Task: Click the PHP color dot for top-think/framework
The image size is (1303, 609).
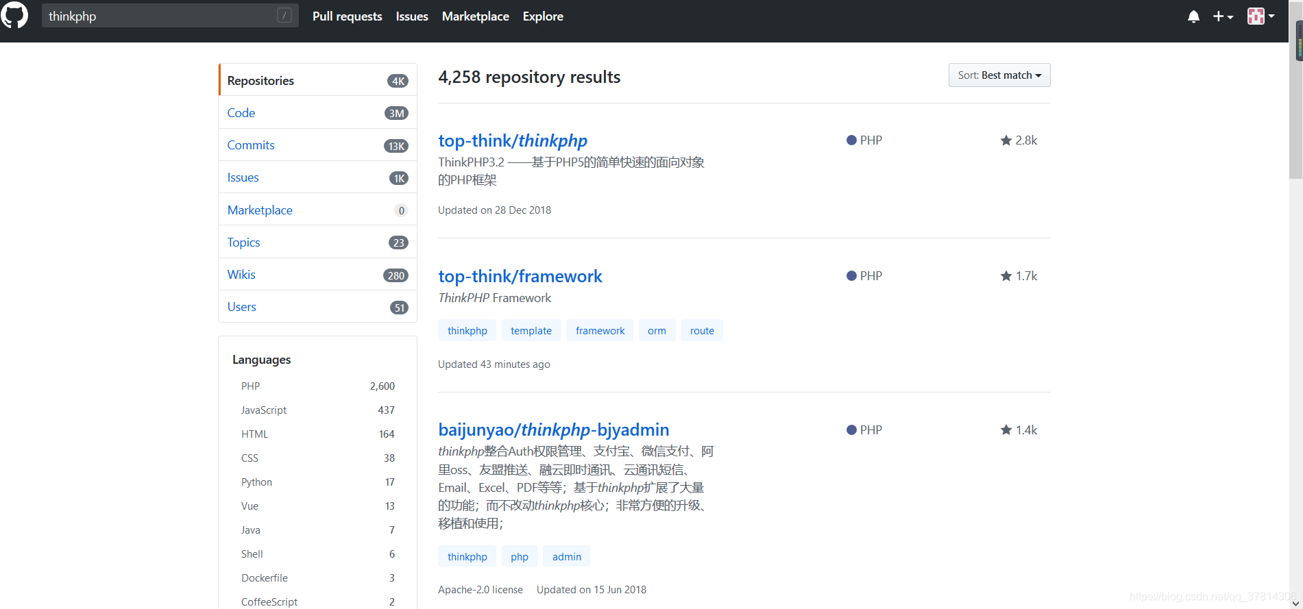Action: (851, 276)
